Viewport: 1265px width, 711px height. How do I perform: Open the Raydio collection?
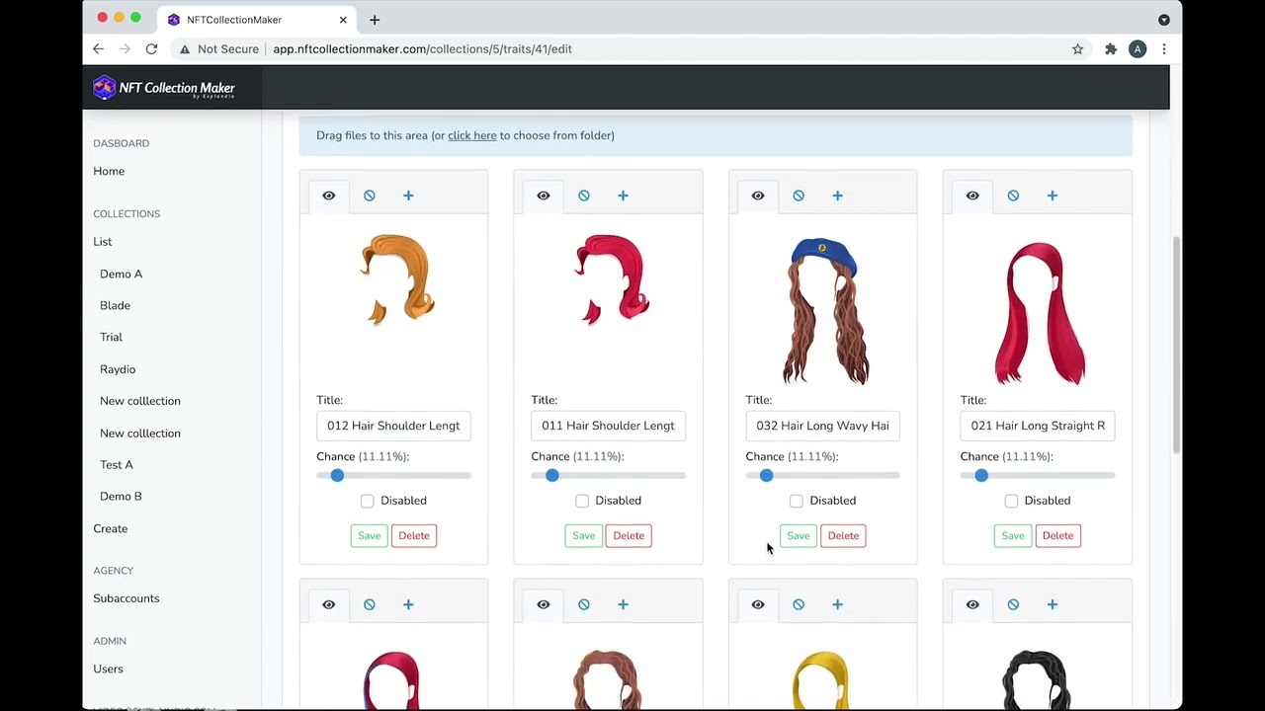[118, 369]
